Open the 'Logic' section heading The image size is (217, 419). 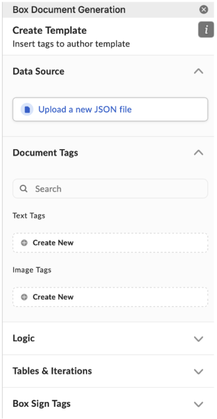tap(24, 338)
